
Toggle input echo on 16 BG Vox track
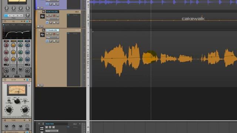coord(58,16)
